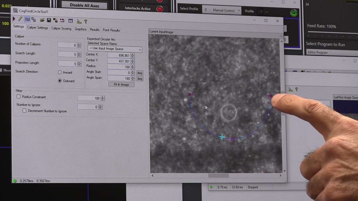Click question mark icon in background window toolbar
The width and height of the screenshot is (358, 201).
tap(296, 89)
